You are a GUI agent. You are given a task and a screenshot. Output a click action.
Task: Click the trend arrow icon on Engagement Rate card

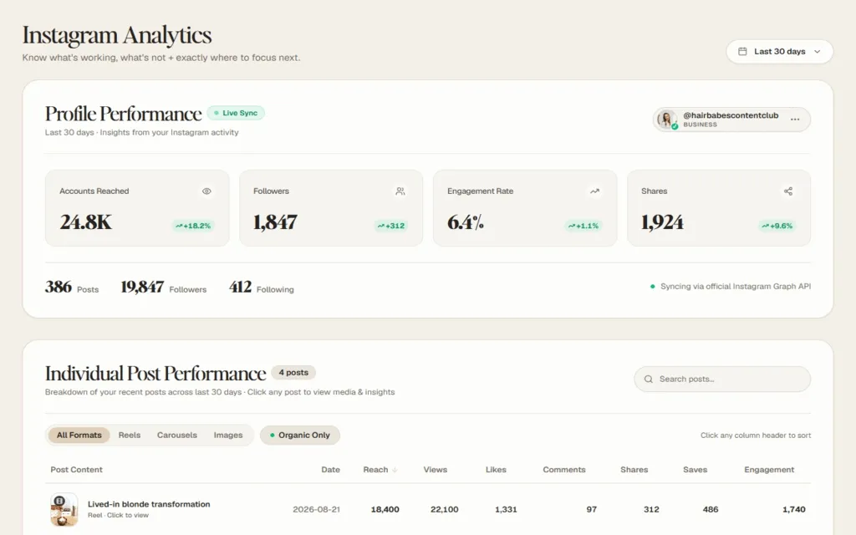(x=594, y=191)
